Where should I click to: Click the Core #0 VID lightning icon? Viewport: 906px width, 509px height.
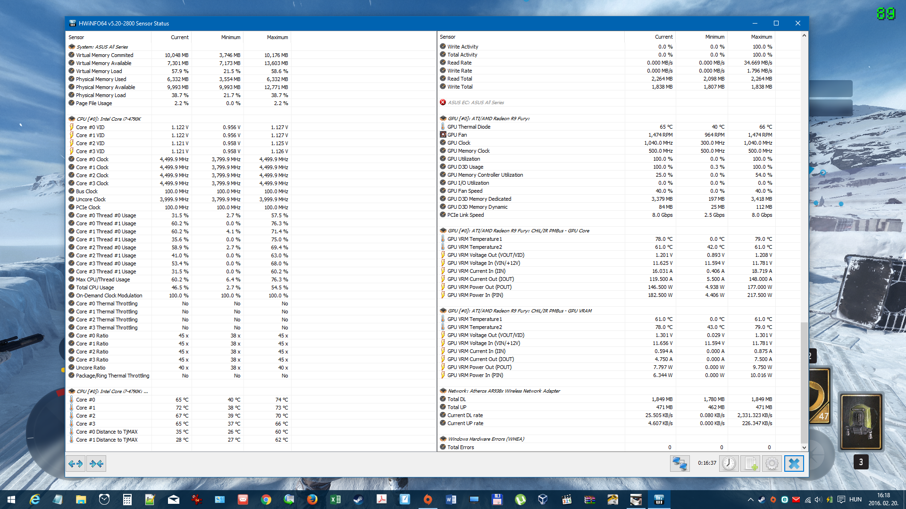(x=72, y=127)
